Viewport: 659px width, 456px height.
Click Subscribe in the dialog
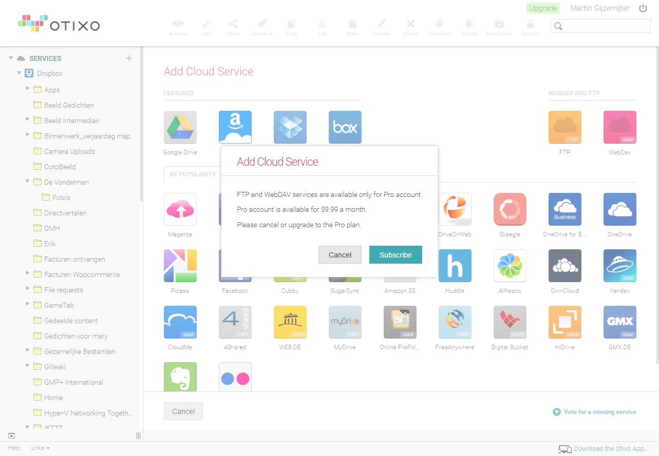[396, 255]
